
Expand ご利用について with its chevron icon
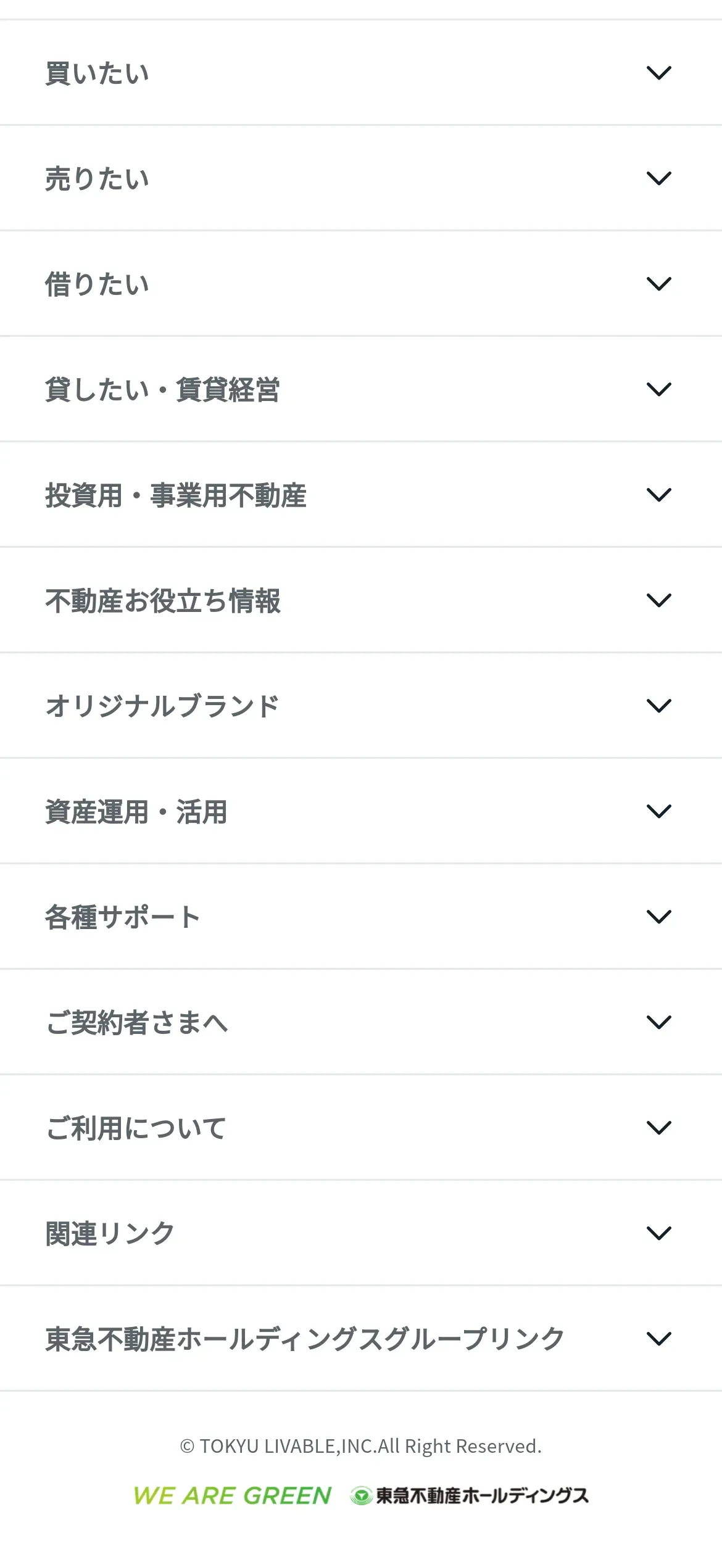pyautogui.click(x=658, y=1128)
